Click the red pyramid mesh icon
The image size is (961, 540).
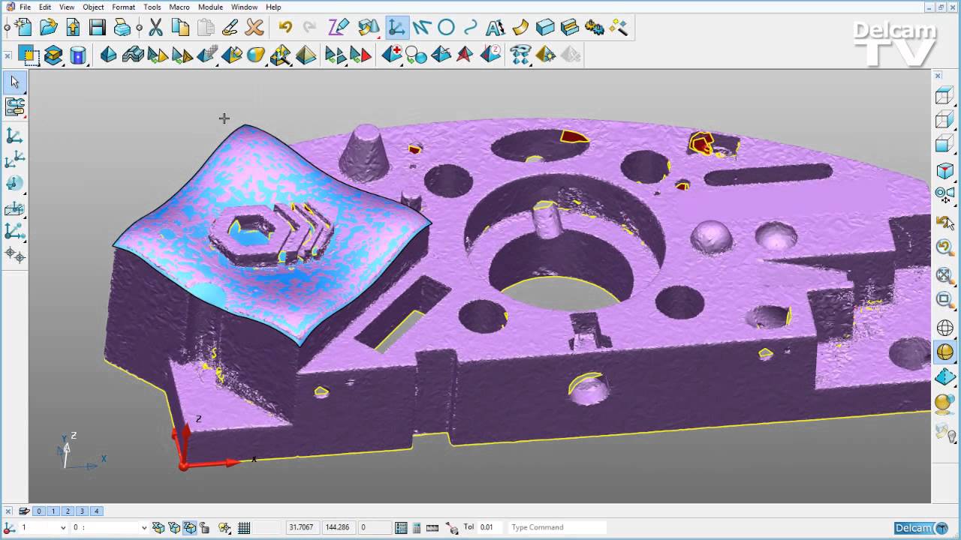click(465, 55)
